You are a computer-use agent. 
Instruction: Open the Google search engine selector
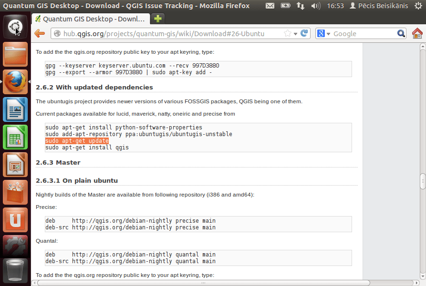323,34
